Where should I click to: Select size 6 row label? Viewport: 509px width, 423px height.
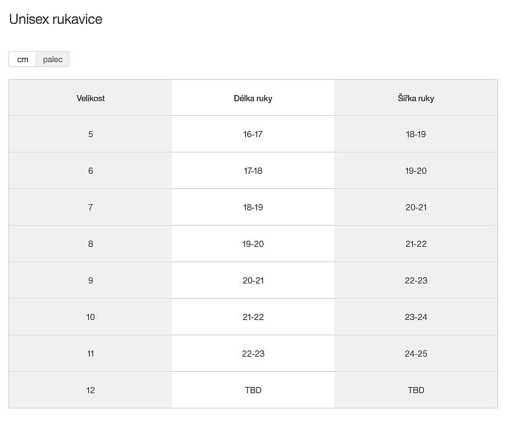click(x=91, y=171)
